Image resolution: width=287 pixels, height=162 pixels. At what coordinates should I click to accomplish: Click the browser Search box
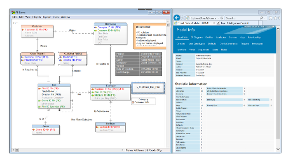[x=242, y=18]
